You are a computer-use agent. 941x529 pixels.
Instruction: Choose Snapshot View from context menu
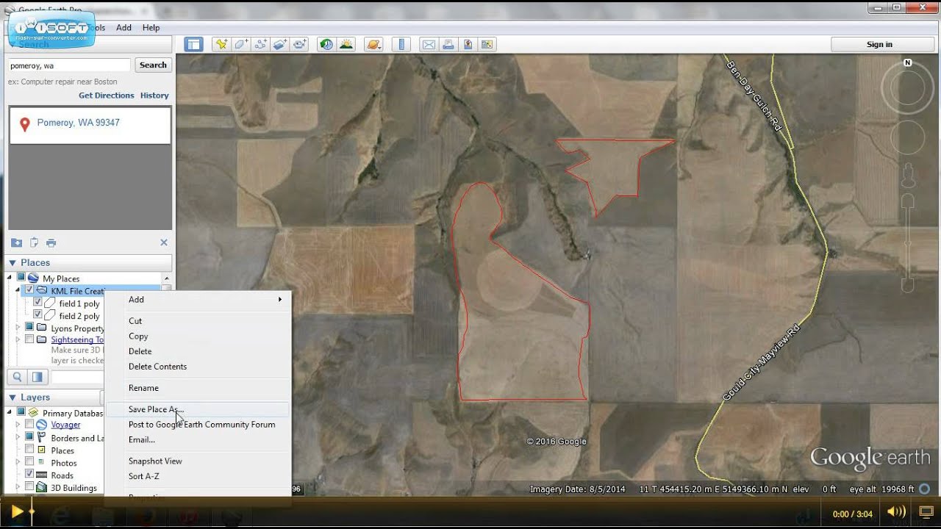[198, 461]
